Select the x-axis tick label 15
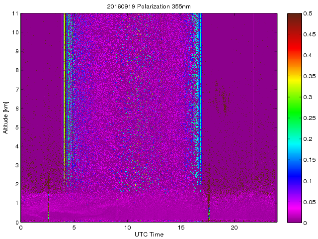The width and height of the screenshot is (318, 239). (x=181, y=228)
